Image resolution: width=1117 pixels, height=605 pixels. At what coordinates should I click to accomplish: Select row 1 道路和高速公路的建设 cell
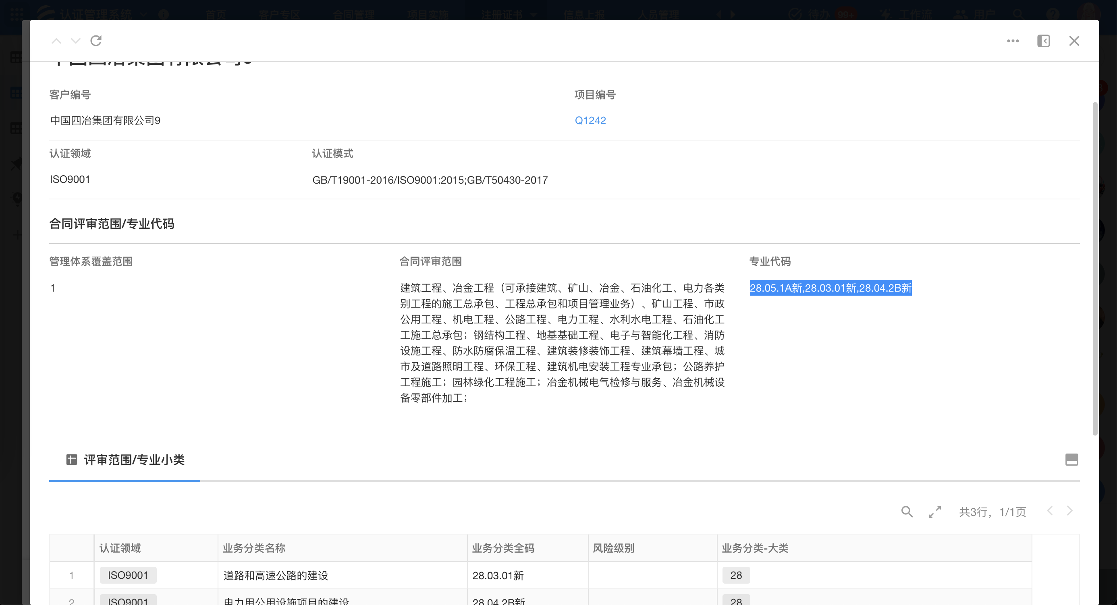click(276, 576)
